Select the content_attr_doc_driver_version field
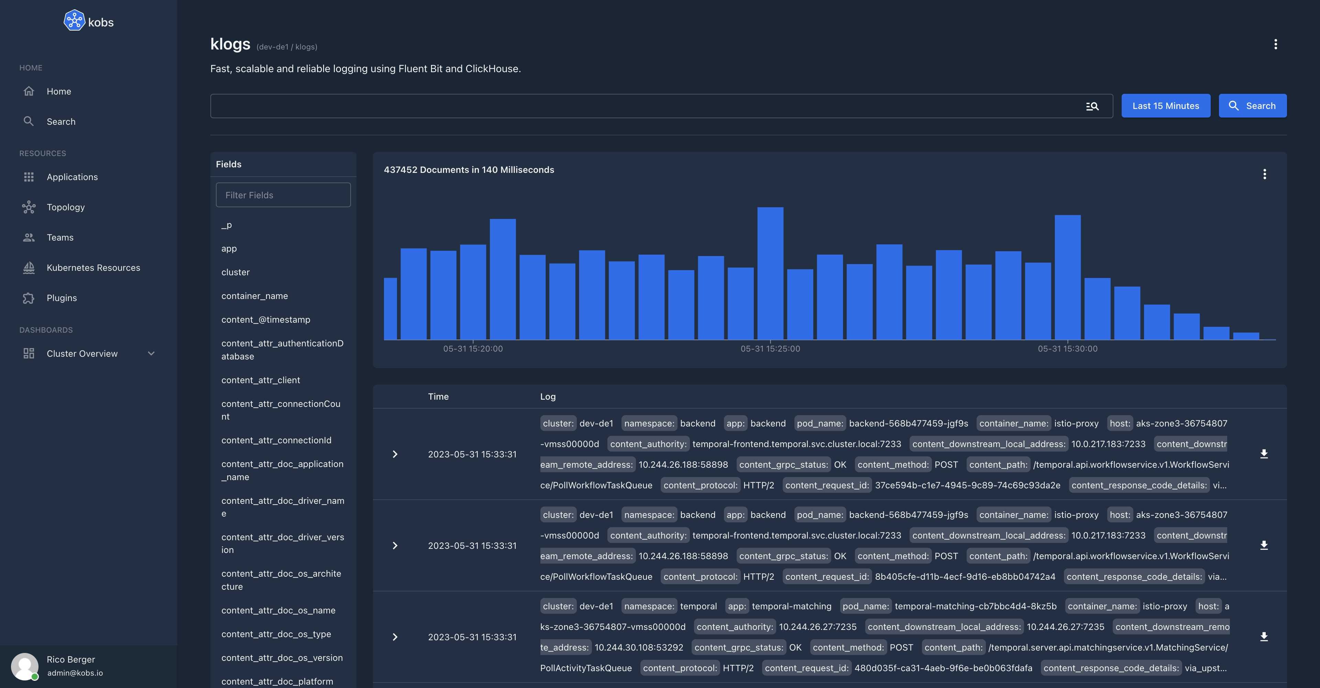Screen dimensions: 1320x688 (x=283, y=544)
